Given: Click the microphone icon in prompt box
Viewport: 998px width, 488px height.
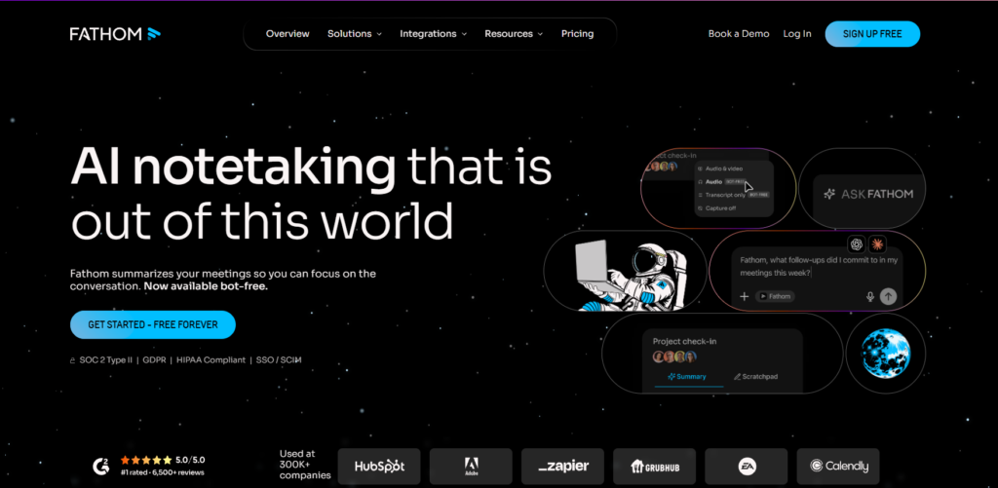Looking at the screenshot, I should click(x=870, y=296).
